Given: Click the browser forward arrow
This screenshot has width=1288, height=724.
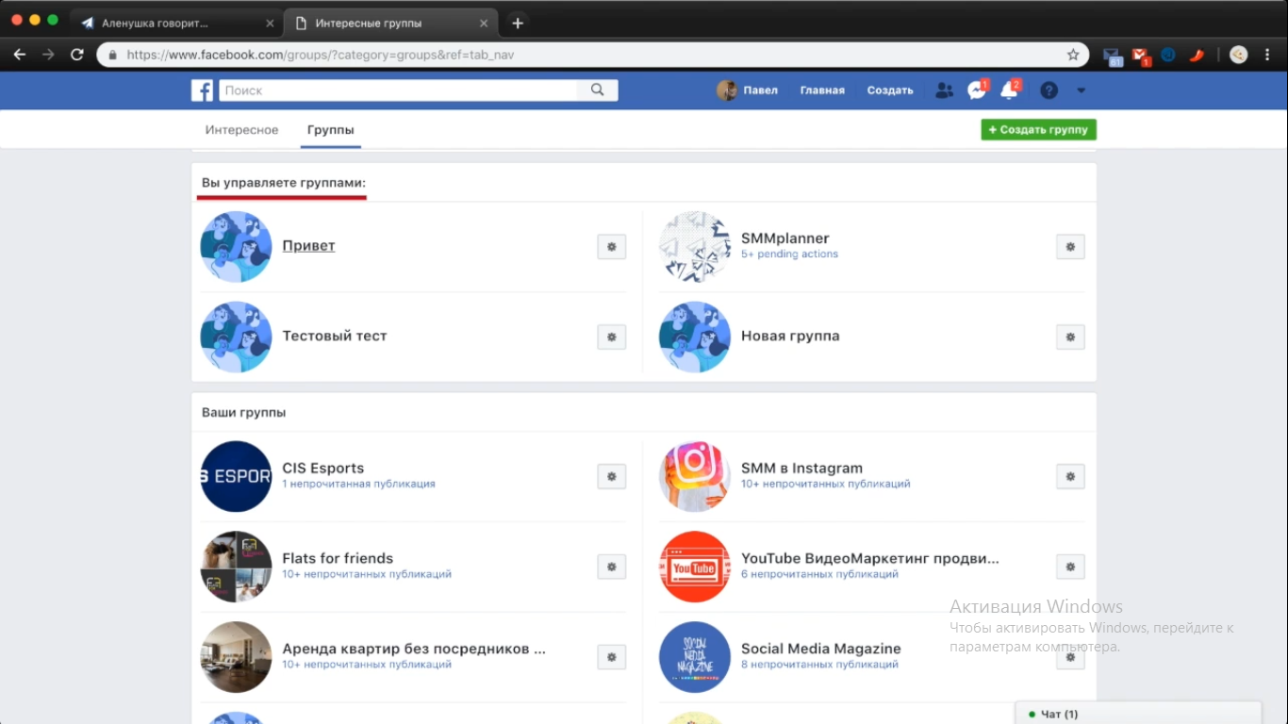Looking at the screenshot, I should pos(48,55).
